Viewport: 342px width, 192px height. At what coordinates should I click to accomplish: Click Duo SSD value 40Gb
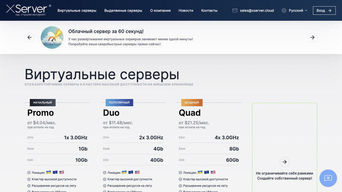156,160
